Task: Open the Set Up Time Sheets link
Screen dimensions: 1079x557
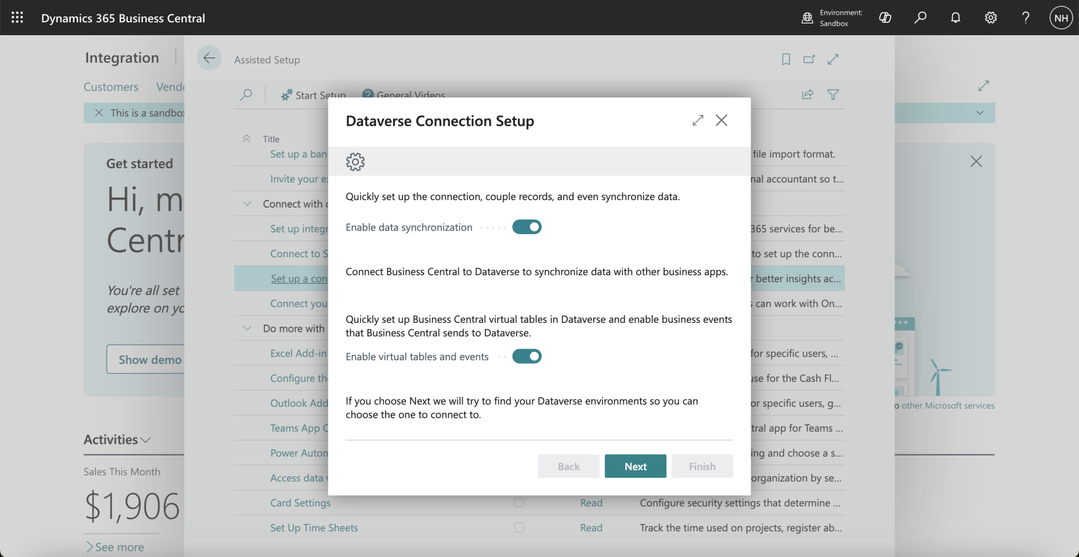Action: pyautogui.click(x=314, y=528)
